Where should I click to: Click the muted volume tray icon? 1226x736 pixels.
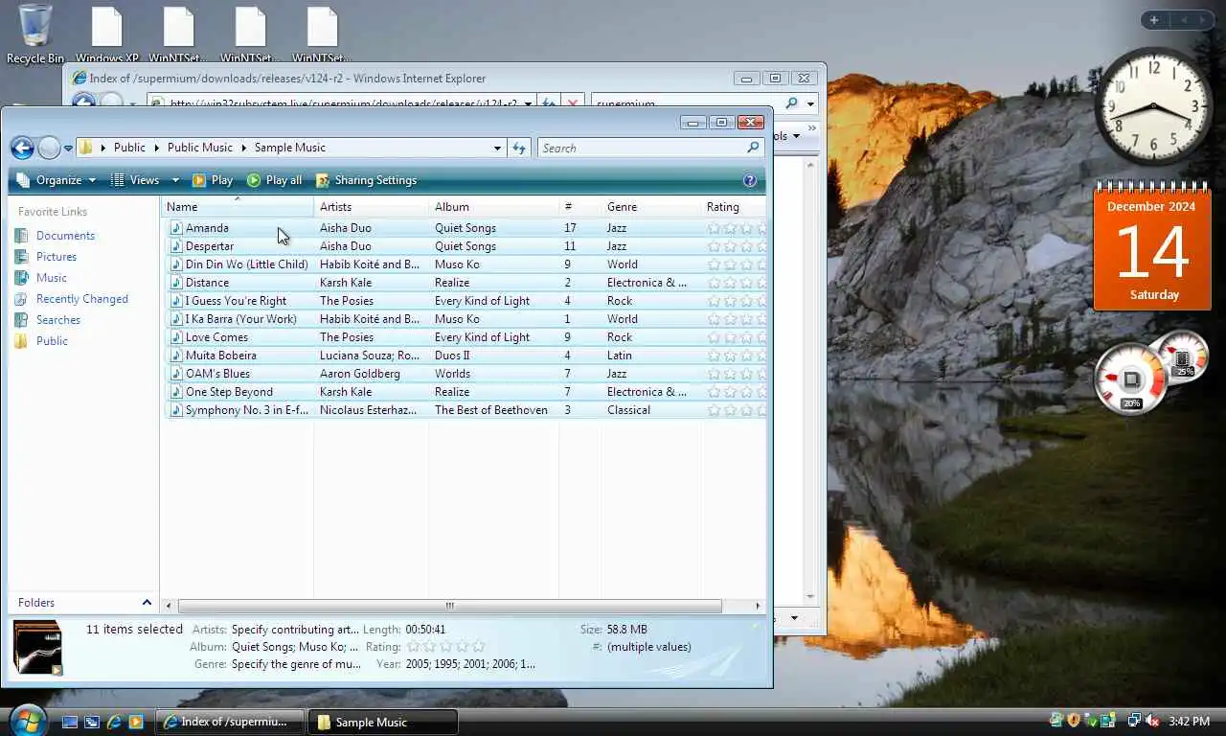[x=1152, y=721]
